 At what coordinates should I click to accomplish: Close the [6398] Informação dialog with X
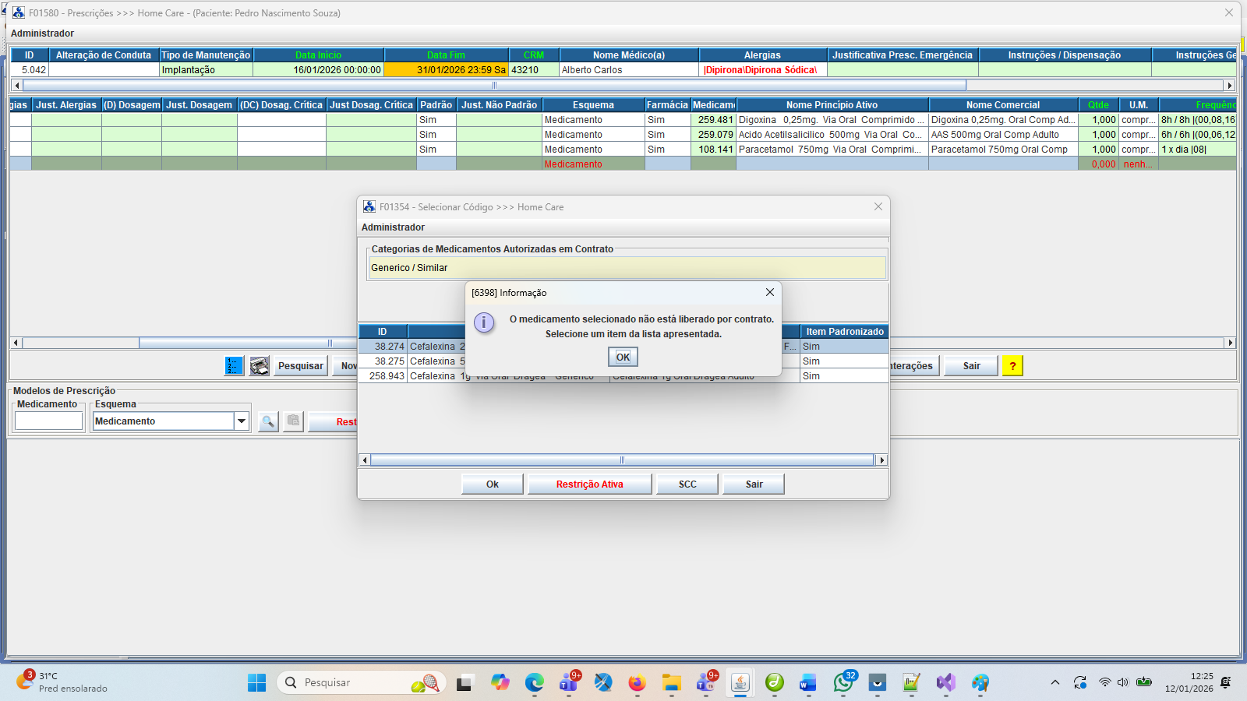tap(769, 292)
